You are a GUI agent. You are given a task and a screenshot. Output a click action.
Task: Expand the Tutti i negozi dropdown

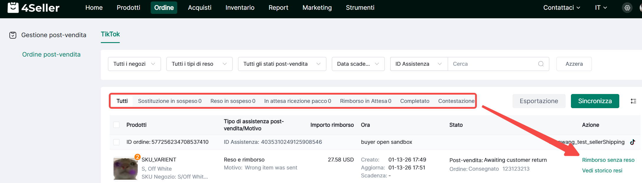click(x=134, y=64)
